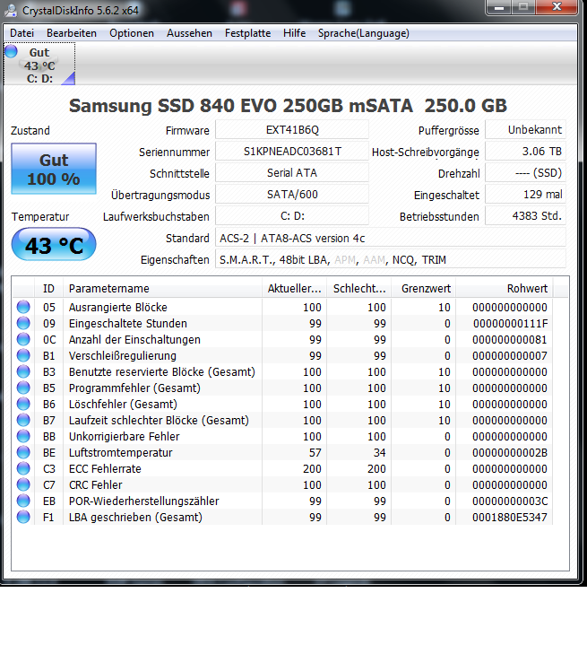Open the Sprache(Language) menu
Screen dimensions: 587x645
point(363,33)
